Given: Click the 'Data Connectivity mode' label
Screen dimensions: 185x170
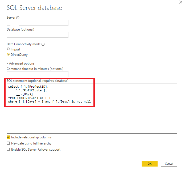Looking at the screenshot, I should point(24,44).
